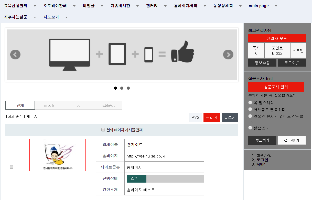The width and height of the screenshot is (312, 200).
Task: Click the 25% progress bar
Action: 165,178
